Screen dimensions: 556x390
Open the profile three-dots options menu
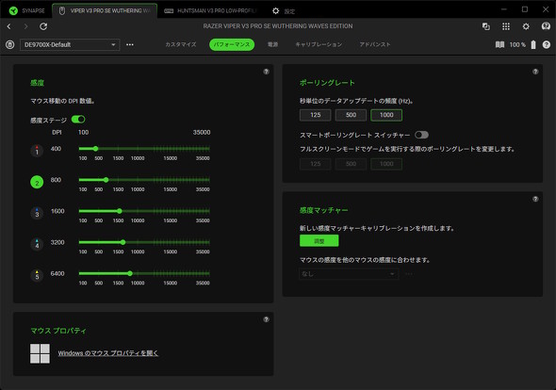130,44
